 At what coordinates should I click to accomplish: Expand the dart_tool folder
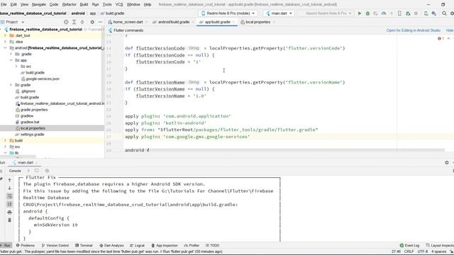(x=5, y=35)
